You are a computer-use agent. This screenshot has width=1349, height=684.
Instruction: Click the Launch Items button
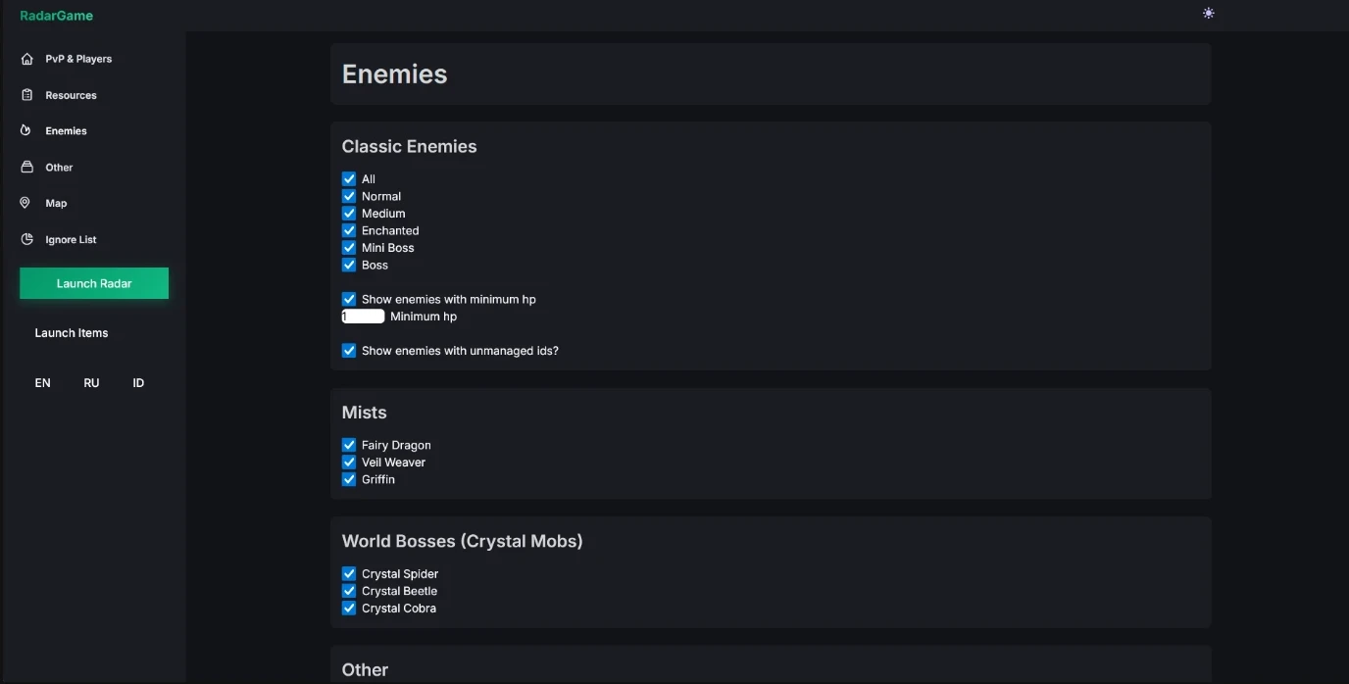pyautogui.click(x=72, y=333)
